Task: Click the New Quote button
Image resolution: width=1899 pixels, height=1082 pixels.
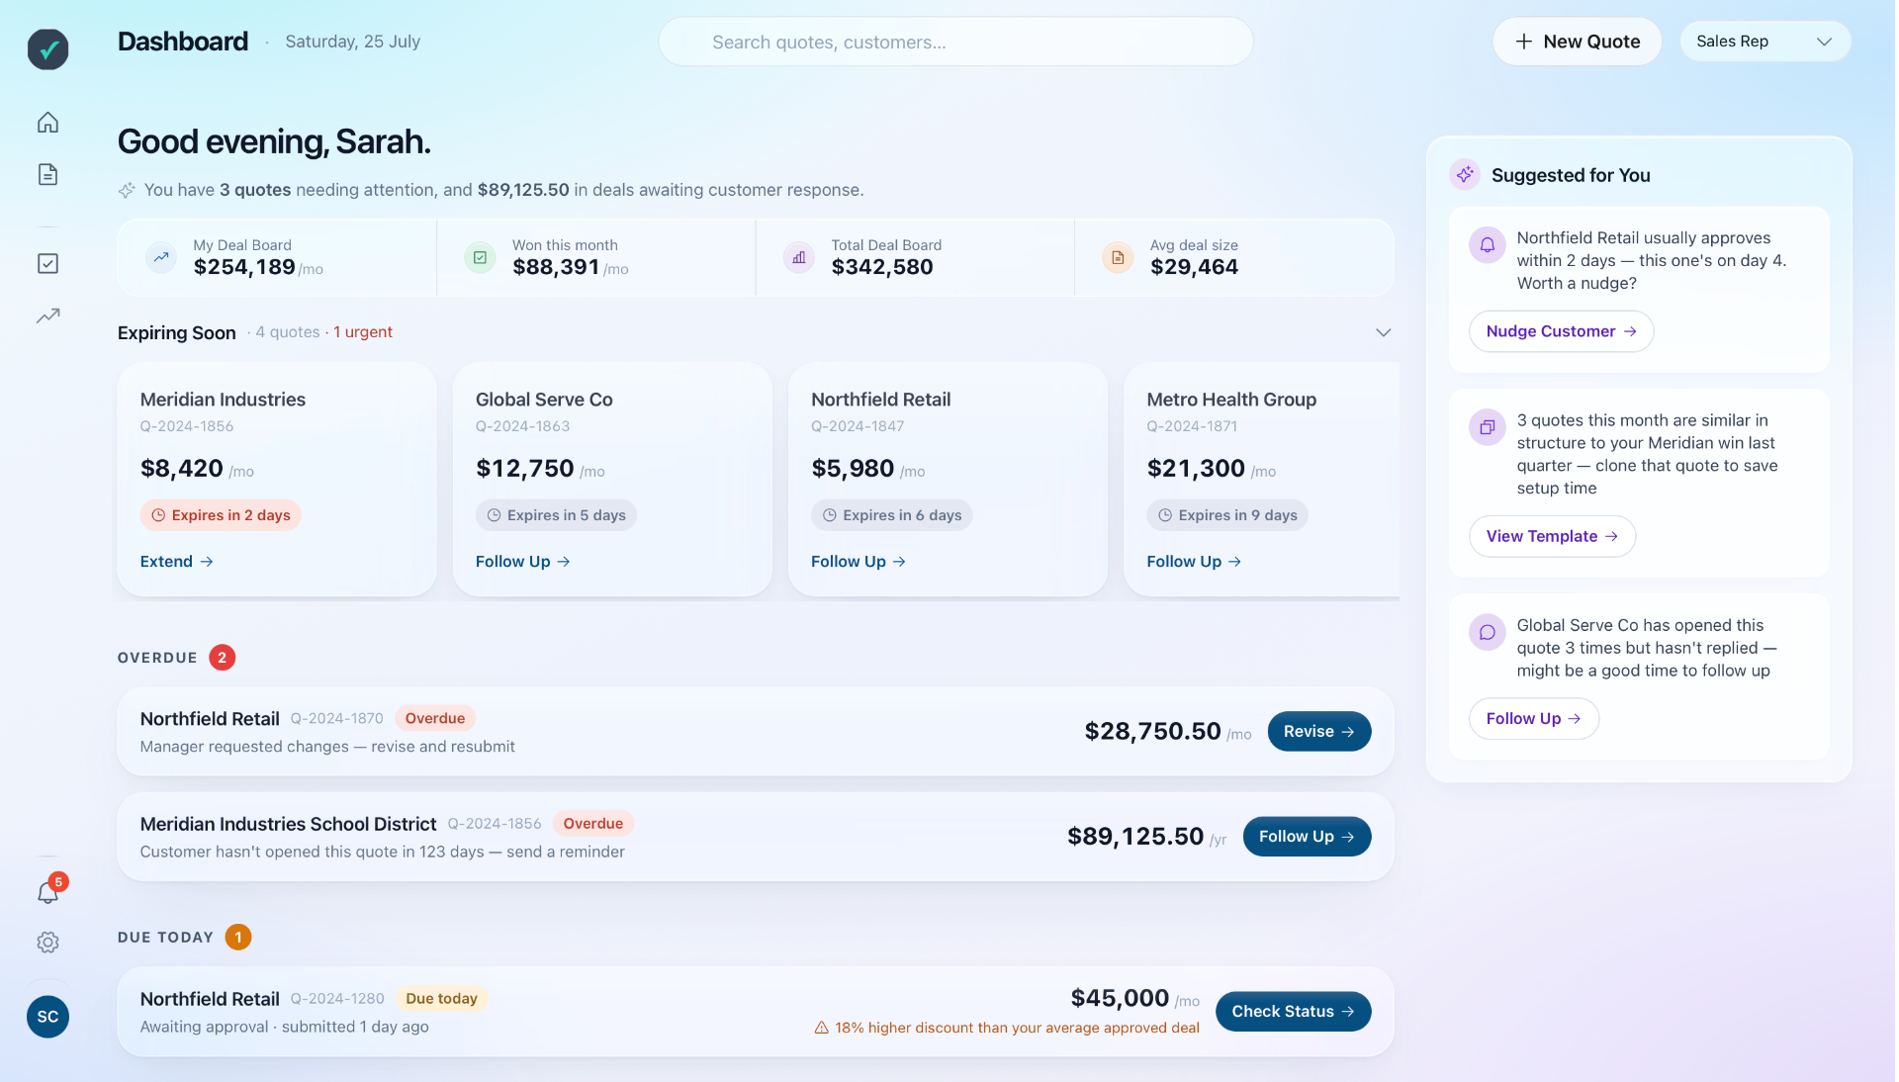Action: click(1577, 42)
